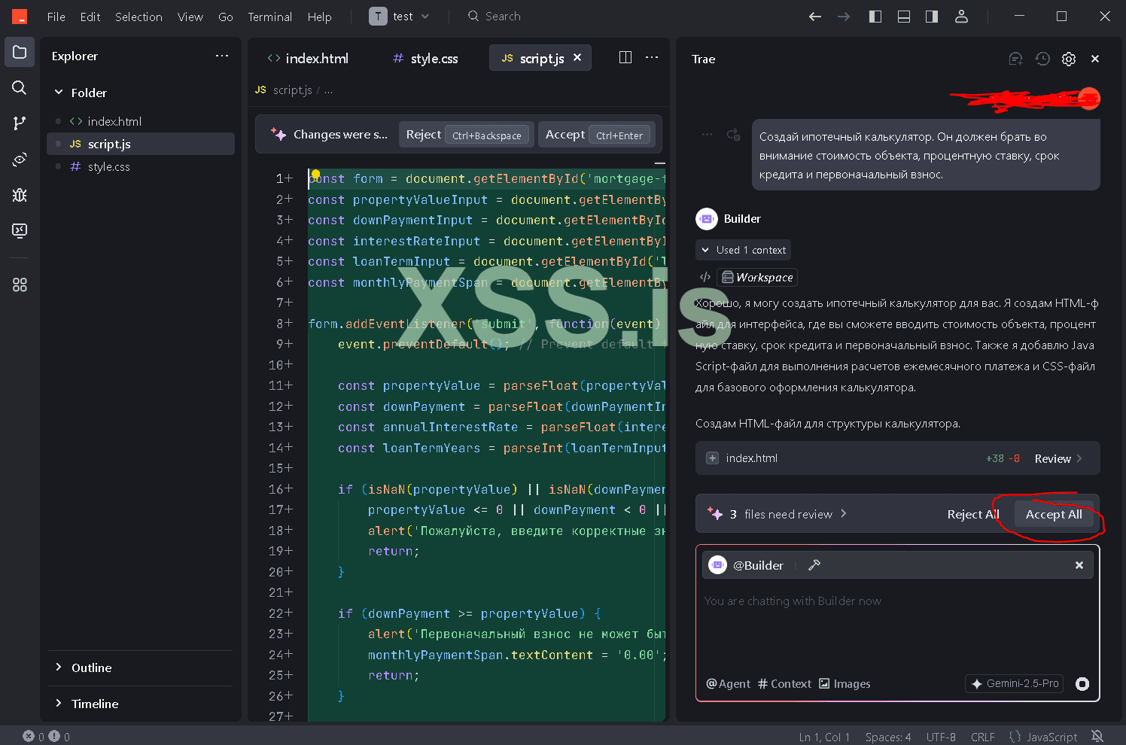
Task: Toggle the primary sidebar layout button
Action: click(x=875, y=17)
